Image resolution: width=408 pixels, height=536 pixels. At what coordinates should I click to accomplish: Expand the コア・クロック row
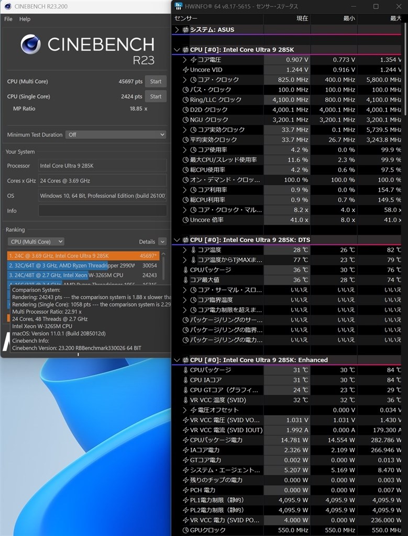pyautogui.click(x=185, y=80)
